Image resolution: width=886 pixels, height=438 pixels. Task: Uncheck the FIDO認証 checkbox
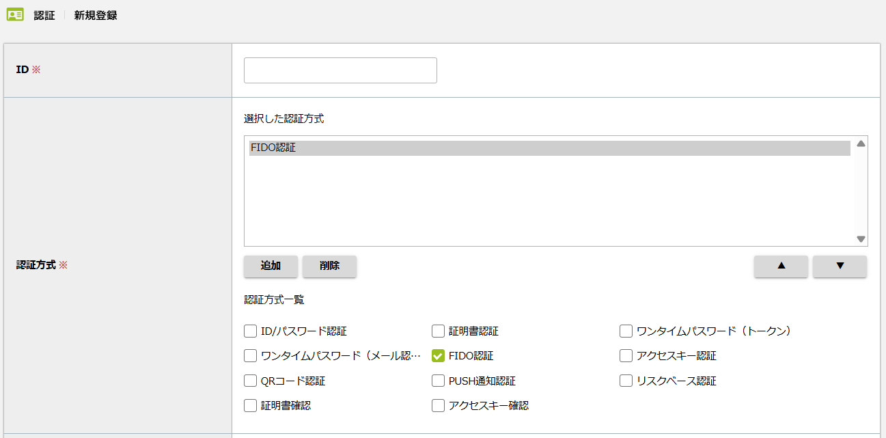[438, 356]
